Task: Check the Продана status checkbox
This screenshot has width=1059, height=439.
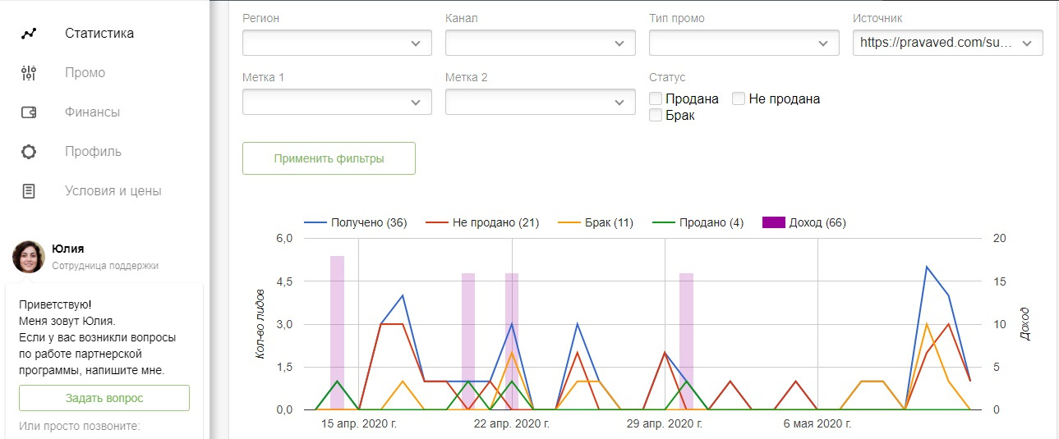Action: (x=656, y=99)
